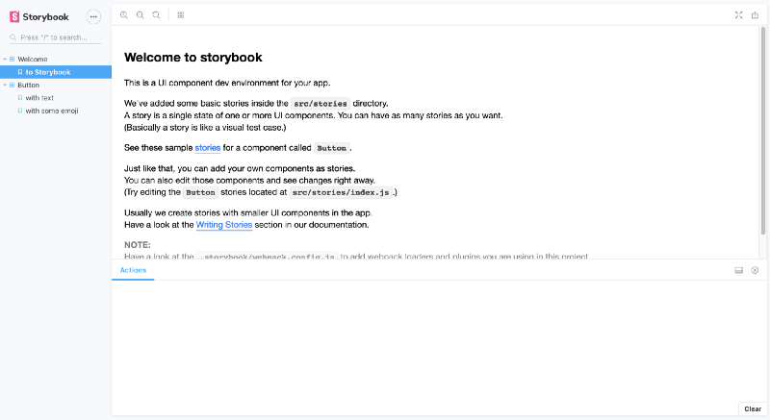Follow the 'stories' link
Image resolution: width=770 pixels, height=420 pixels.
[x=208, y=147]
